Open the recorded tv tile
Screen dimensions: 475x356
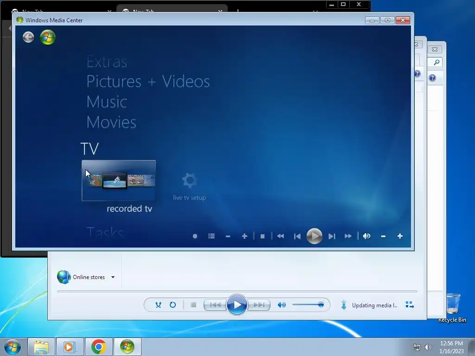tap(118, 180)
